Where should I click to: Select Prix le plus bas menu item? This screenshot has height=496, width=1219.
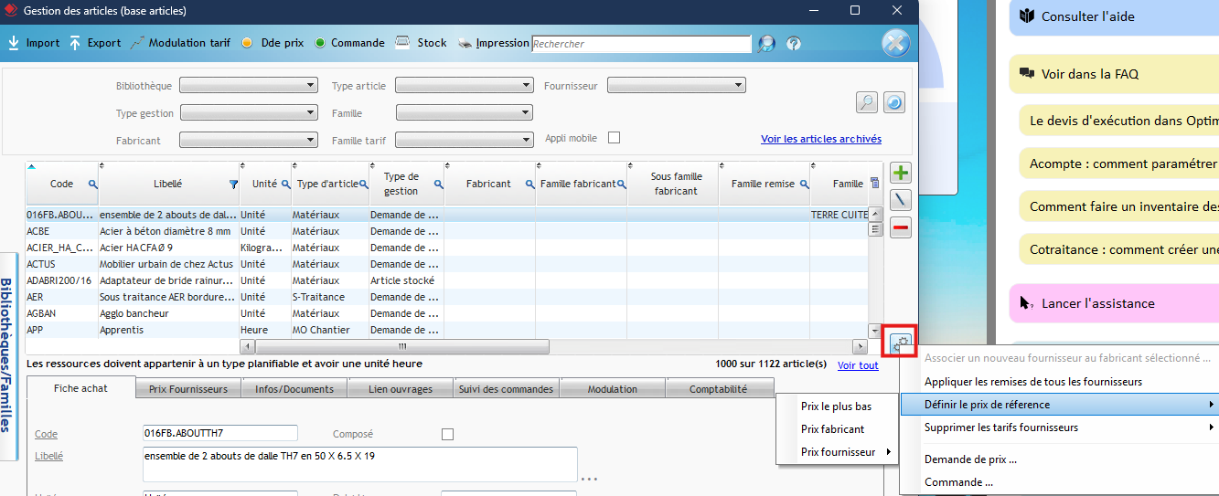pyautogui.click(x=836, y=406)
